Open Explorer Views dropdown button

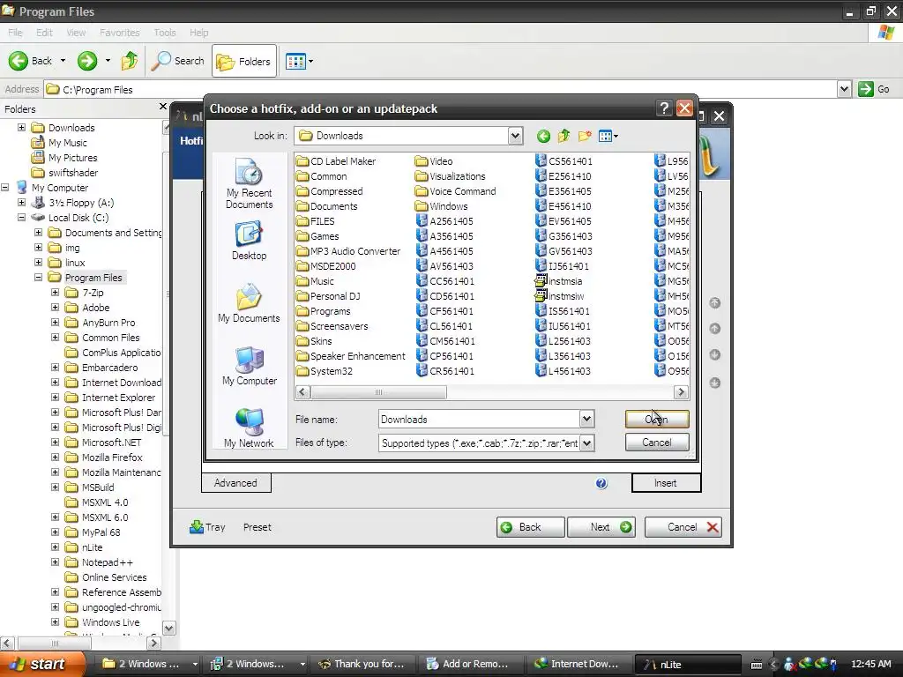point(300,61)
